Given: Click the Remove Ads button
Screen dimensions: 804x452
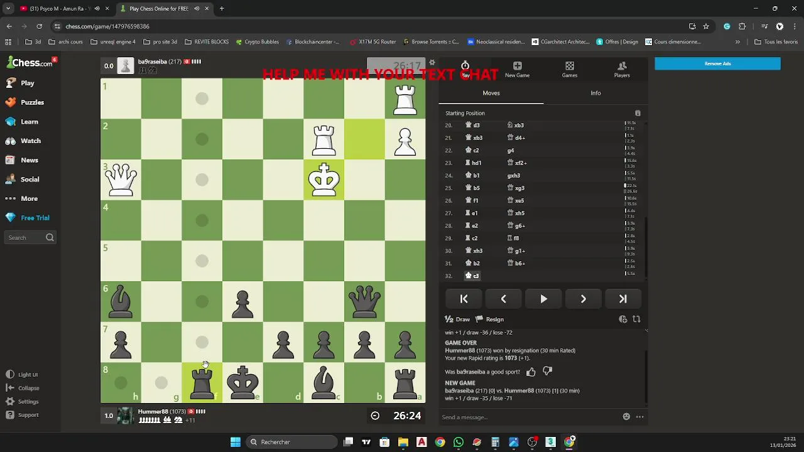Looking at the screenshot, I should (x=717, y=63).
